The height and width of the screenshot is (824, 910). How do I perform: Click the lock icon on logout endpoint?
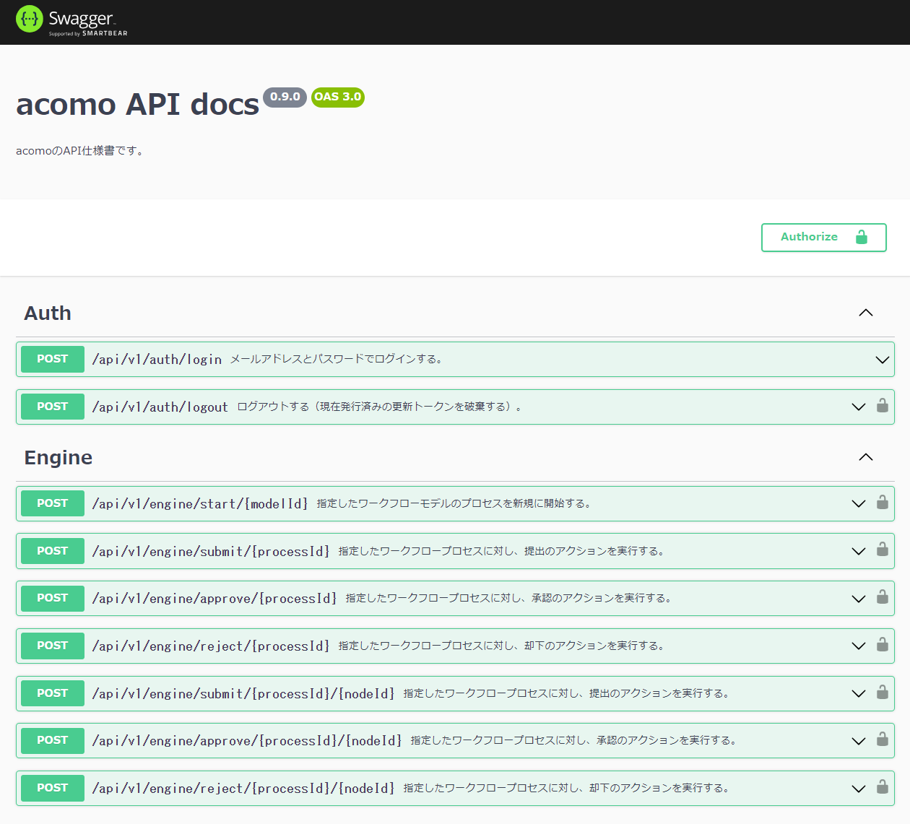point(882,406)
